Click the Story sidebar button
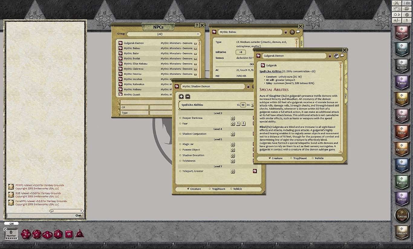The image size is (413, 249). pos(402,98)
